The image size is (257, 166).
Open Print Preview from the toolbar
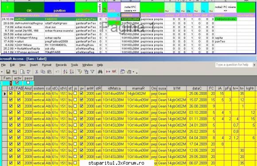click(22, 72)
